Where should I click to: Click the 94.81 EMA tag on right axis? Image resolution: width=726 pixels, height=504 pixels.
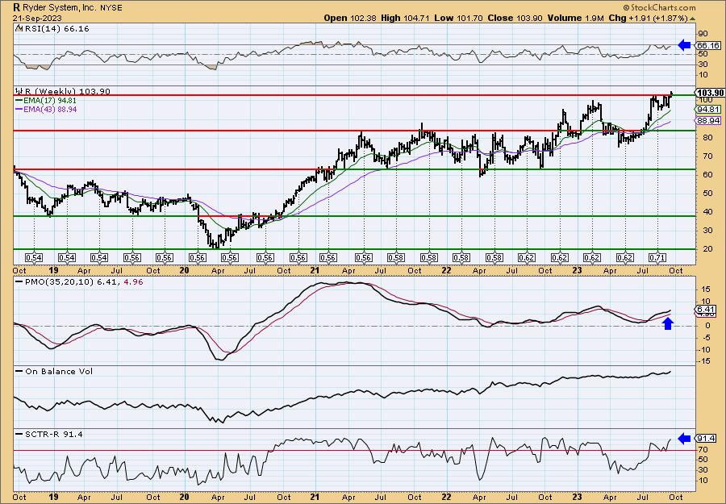tap(708, 109)
